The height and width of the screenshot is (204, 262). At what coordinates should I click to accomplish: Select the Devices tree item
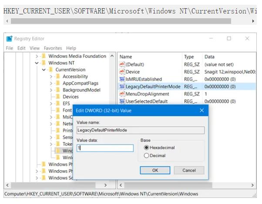pyautogui.click(x=71, y=97)
